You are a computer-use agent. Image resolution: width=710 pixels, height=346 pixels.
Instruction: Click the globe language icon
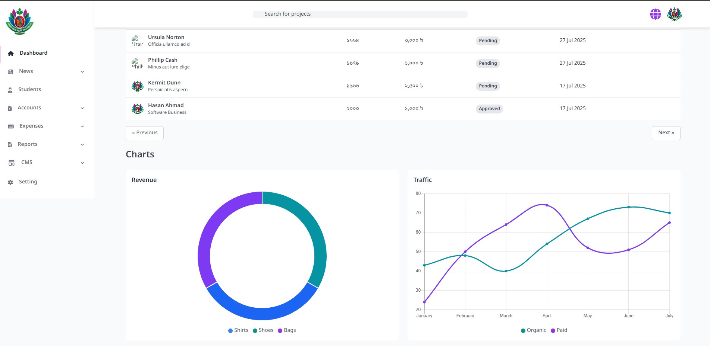point(655,14)
